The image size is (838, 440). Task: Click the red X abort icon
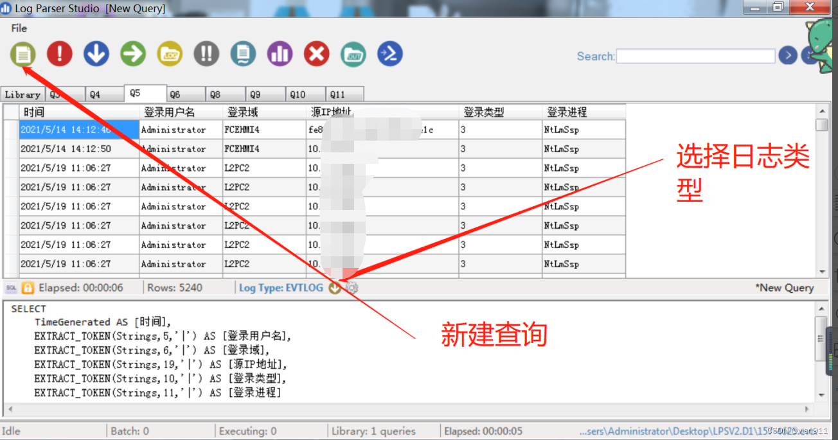316,54
